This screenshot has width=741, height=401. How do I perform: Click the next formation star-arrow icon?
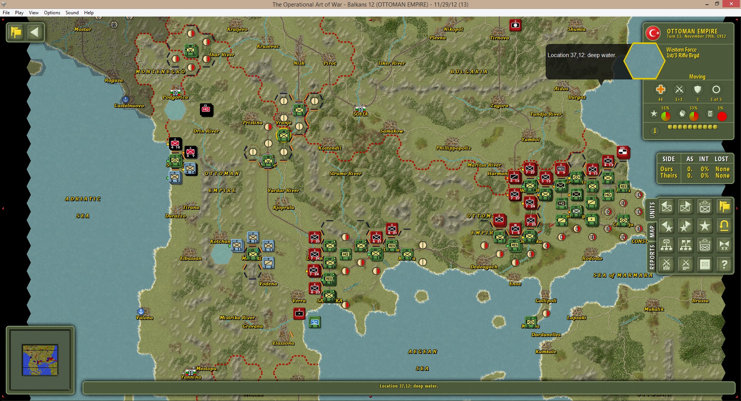pyautogui.click(x=686, y=226)
